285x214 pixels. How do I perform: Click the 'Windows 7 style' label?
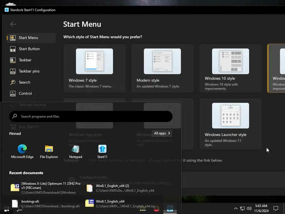(83, 80)
